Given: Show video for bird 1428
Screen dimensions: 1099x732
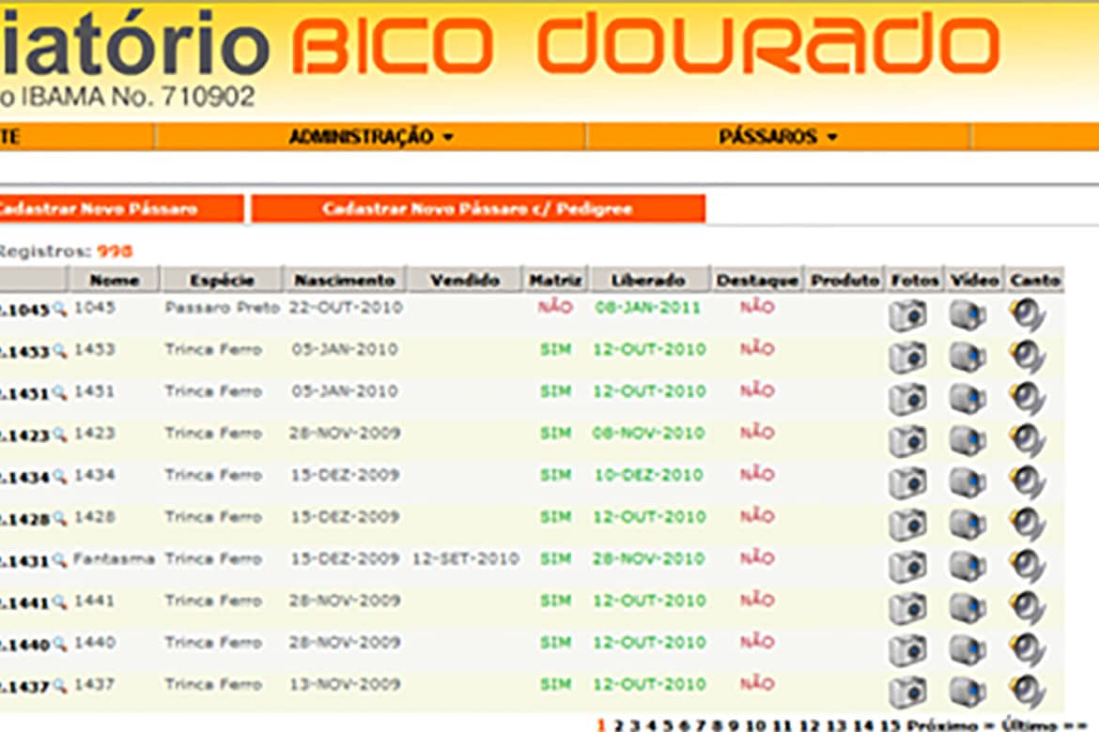Looking at the screenshot, I should pos(967,526).
